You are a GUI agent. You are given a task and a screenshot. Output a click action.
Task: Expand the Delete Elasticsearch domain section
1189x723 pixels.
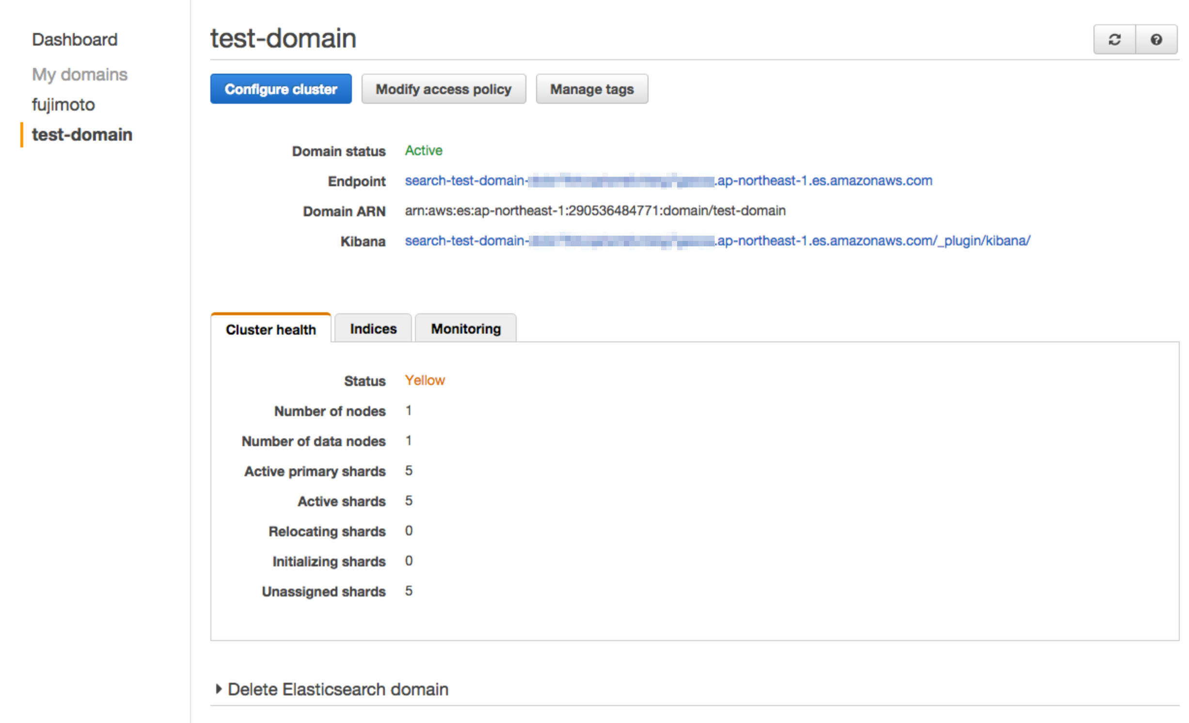(338, 689)
